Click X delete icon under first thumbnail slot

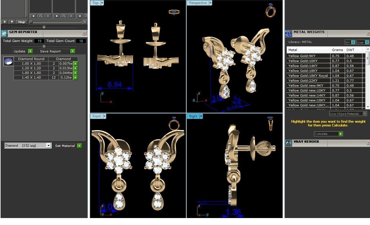pos(48,16)
